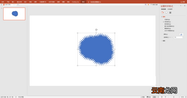This screenshot has width=187, height=98.
Task: Click zoom in plus in status bar
Action: (x=179, y=97)
